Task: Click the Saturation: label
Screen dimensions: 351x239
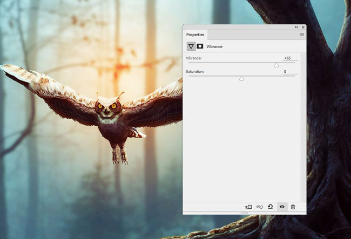Action: (195, 72)
